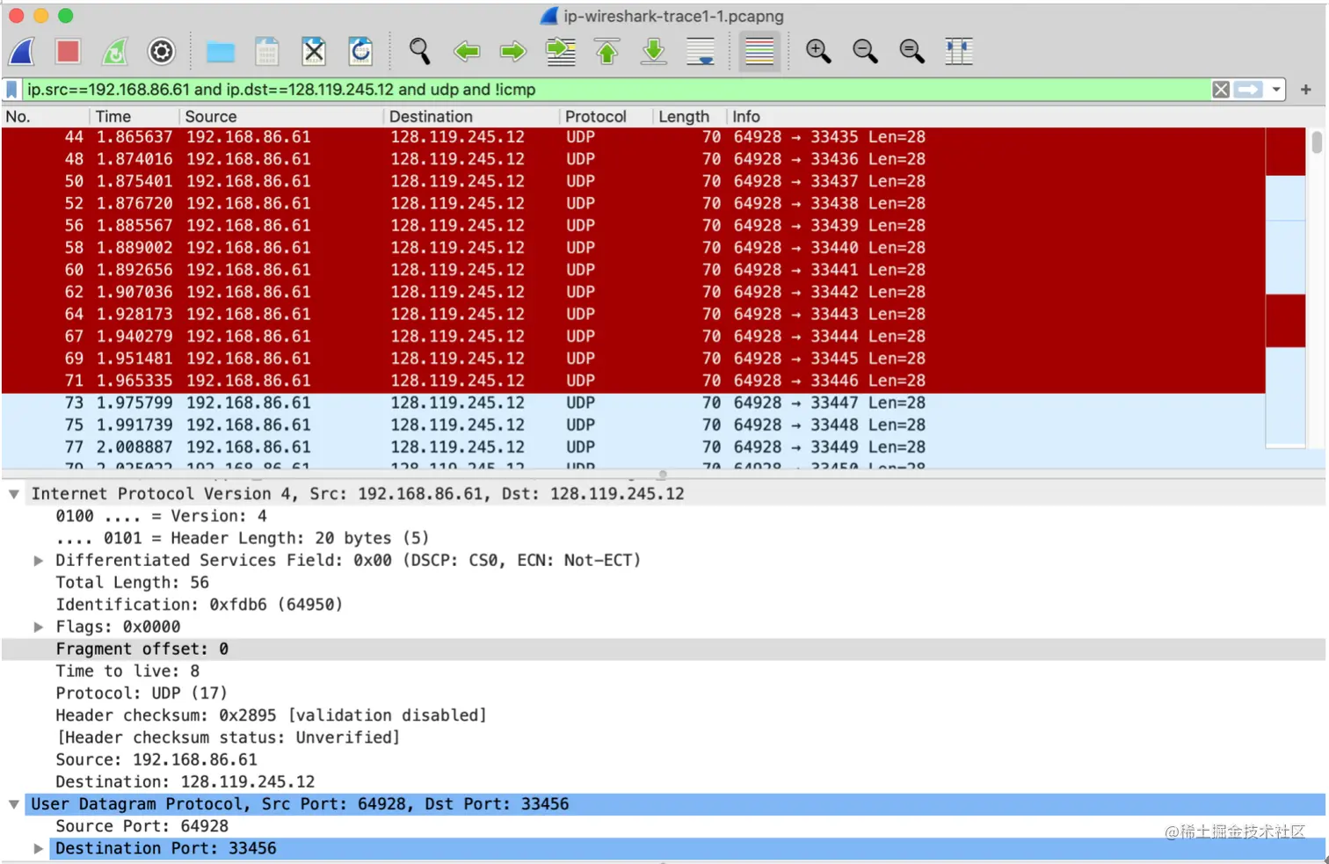Add a new filter button with plus sign
The image size is (1329, 864).
click(1306, 89)
